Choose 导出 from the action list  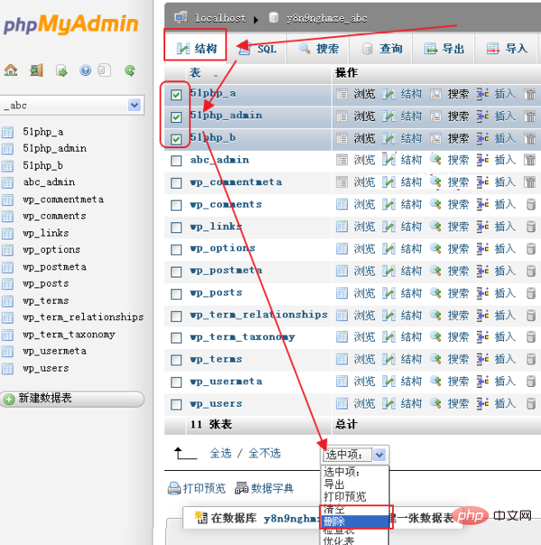(354, 485)
